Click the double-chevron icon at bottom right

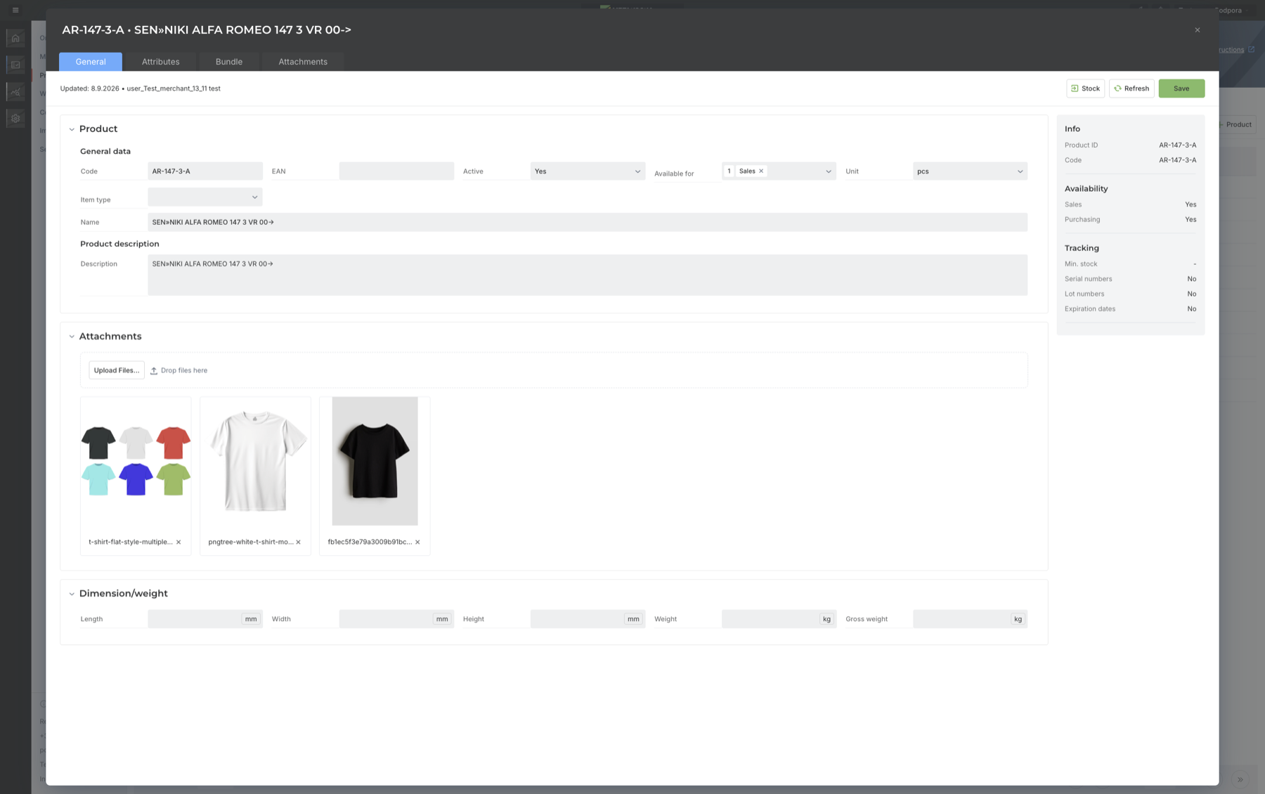(1240, 779)
